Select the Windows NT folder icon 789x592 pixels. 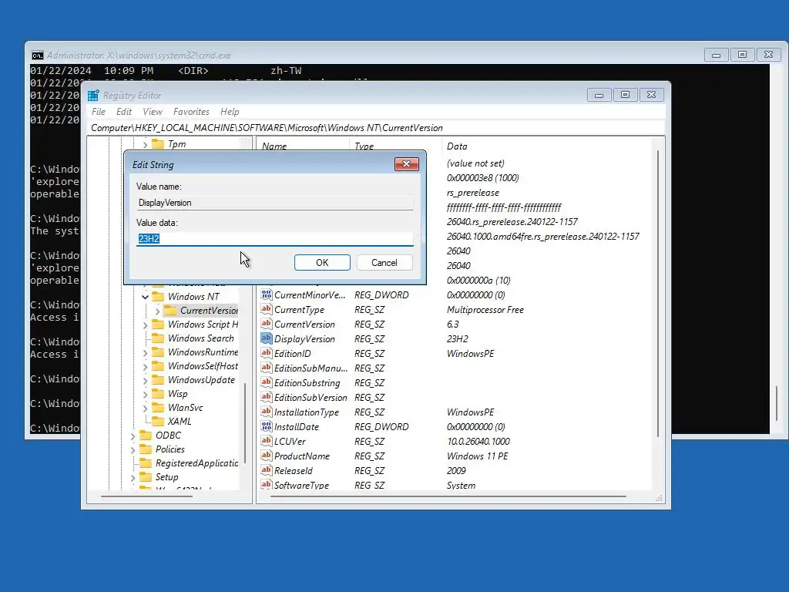click(x=158, y=296)
